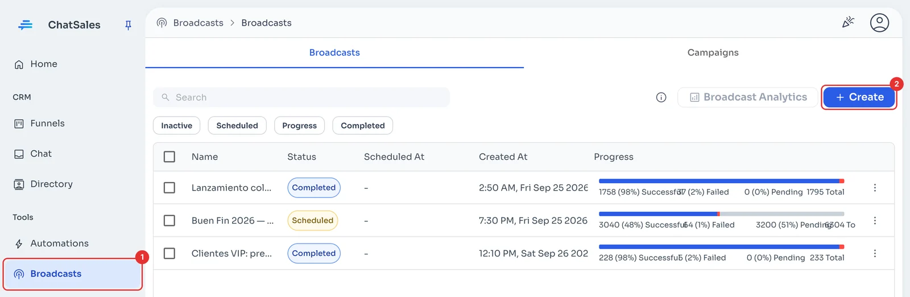
Task: Open the user profile avatar
Action: [879, 23]
